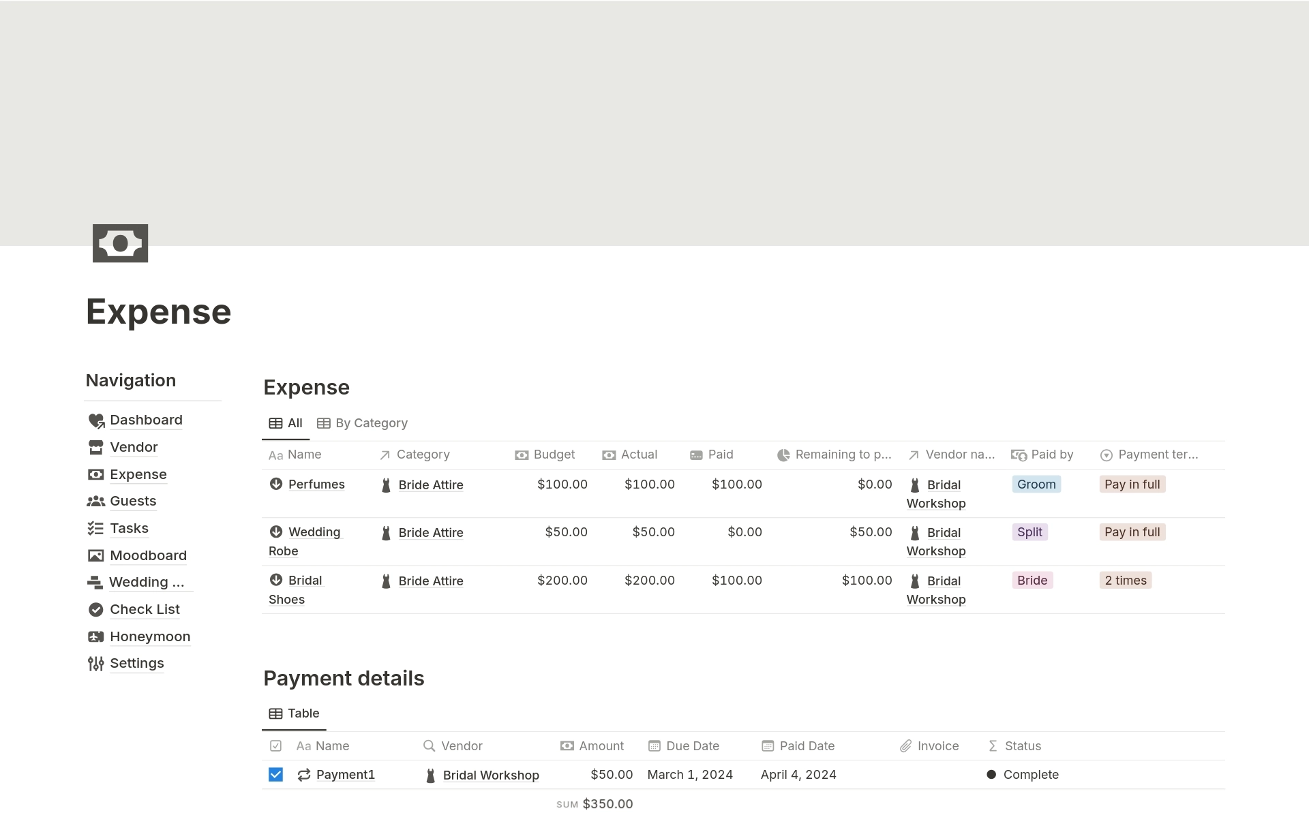1309x817 pixels.
Task: Open Bride Attire category in Wedding Robe row
Action: click(431, 533)
